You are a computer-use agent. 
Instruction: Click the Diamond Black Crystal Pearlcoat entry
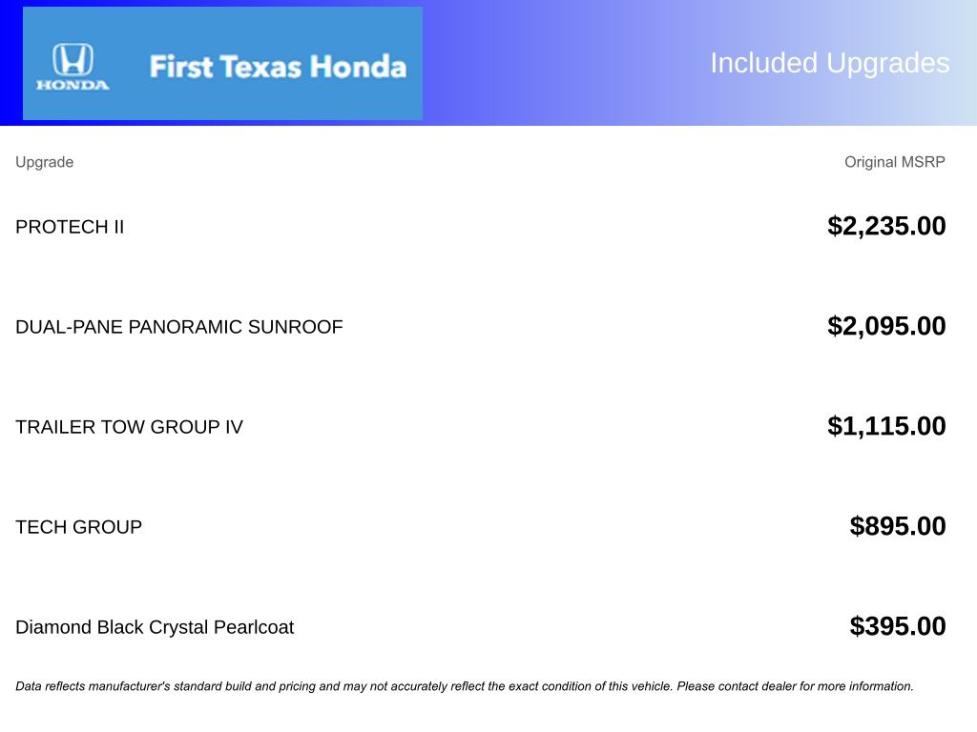pyautogui.click(x=155, y=627)
